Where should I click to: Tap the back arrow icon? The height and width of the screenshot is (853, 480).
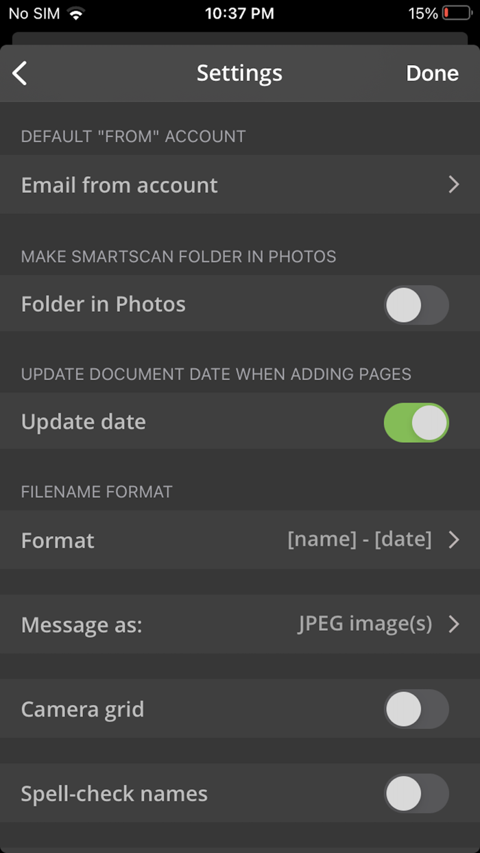coord(19,73)
